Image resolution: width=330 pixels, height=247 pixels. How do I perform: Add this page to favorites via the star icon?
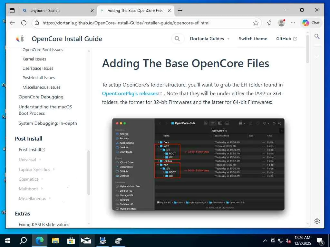[256, 23]
